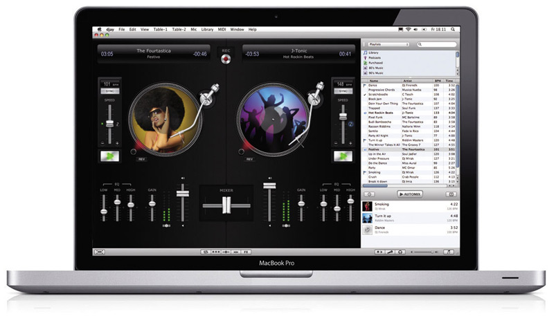Image resolution: width=554 pixels, height=316 pixels.
Task: Click the queue icon button right of AUTOMIX
Action: 452,194
